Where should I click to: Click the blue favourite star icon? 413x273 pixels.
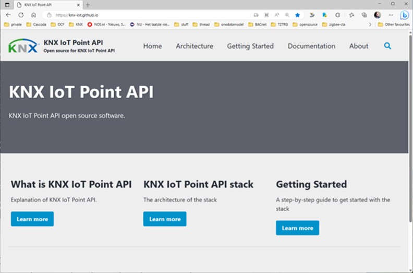tap(297, 15)
